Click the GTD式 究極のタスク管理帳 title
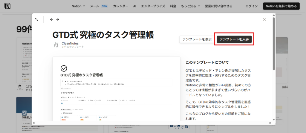The width and height of the screenshot is (306, 133). (103, 35)
